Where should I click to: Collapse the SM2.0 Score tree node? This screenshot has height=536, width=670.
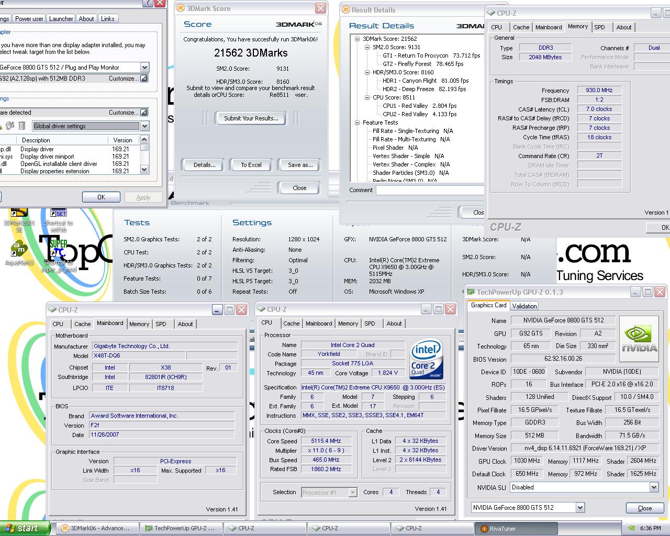[x=367, y=47]
